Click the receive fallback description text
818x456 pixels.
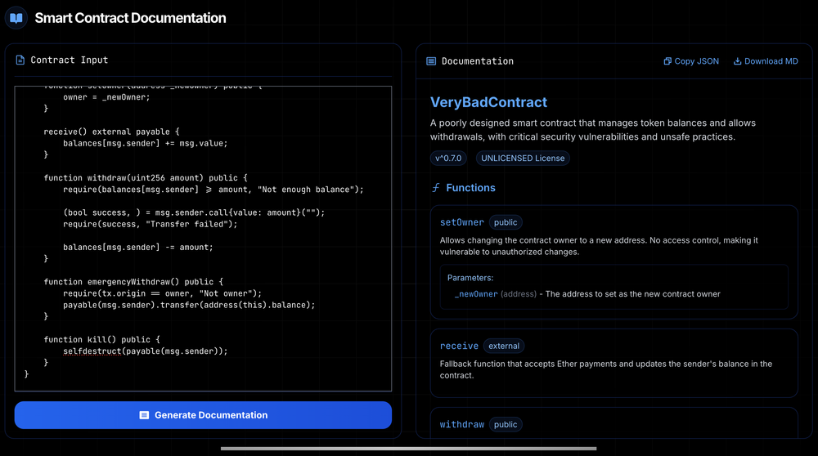coord(605,369)
